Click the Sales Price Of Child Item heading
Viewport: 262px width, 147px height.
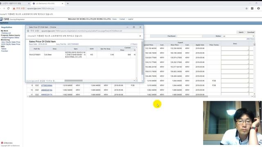[42, 42]
